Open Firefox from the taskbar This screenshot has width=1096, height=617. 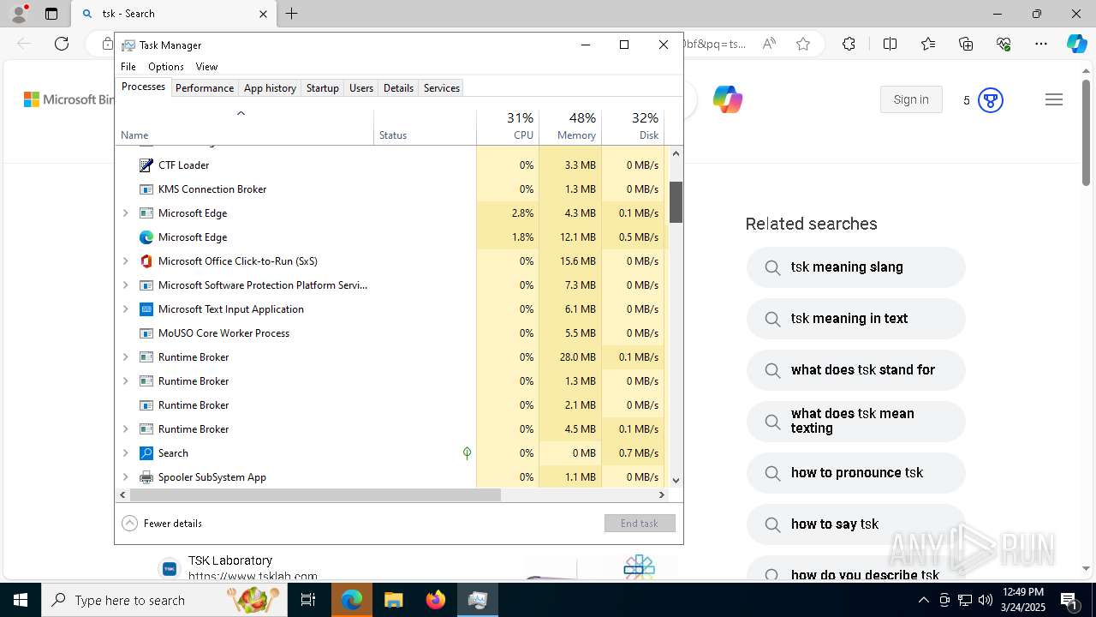point(436,600)
